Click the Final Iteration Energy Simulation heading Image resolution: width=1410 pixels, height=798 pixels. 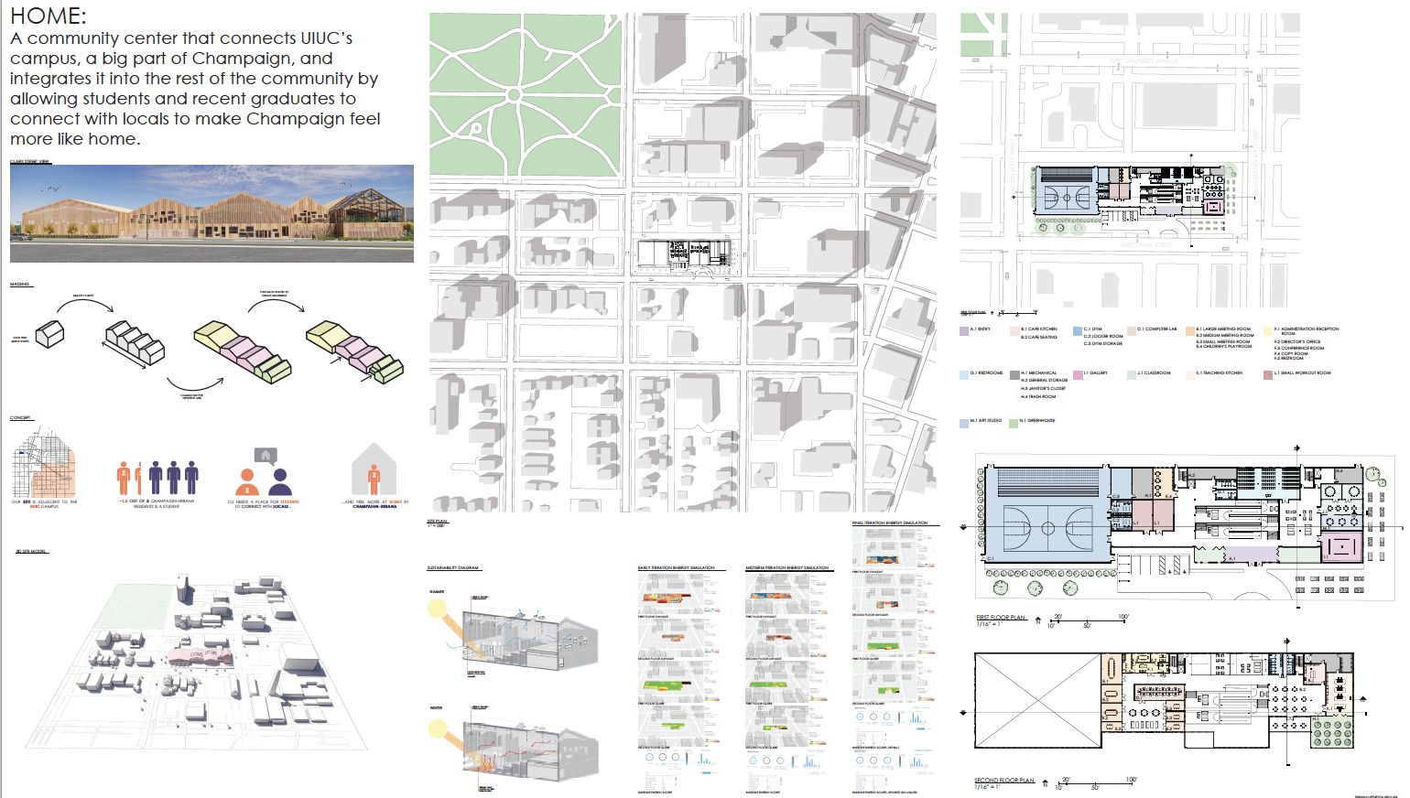coord(890,523)
